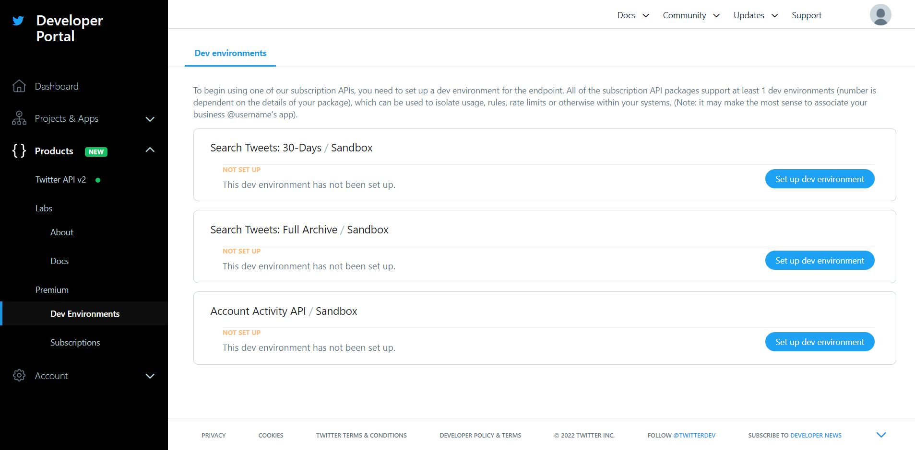Open the Docs dropdown arrow in header
915x450 pixels.
[646, 16]
